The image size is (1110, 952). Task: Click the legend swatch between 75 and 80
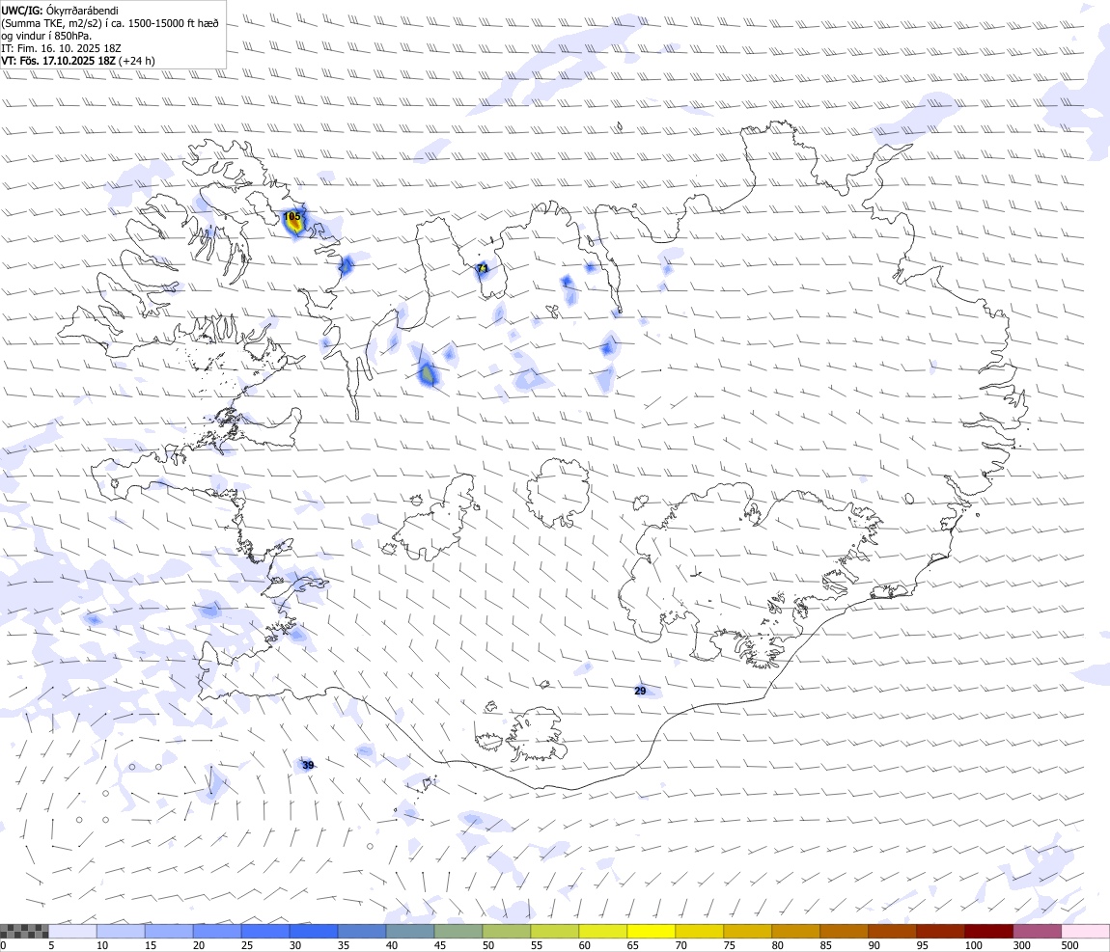747,931
